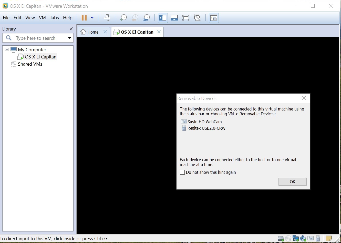Send Ctrl+Alt+Del to the VM
This screenshot has width=341, height=243.
point(107,18)
